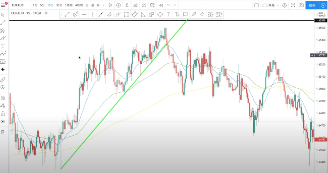The height and width of the screenshot is (173, 328).
Task: Expand the timeframe dropdown chevron after 月
Action: click(x=104, y=5)
